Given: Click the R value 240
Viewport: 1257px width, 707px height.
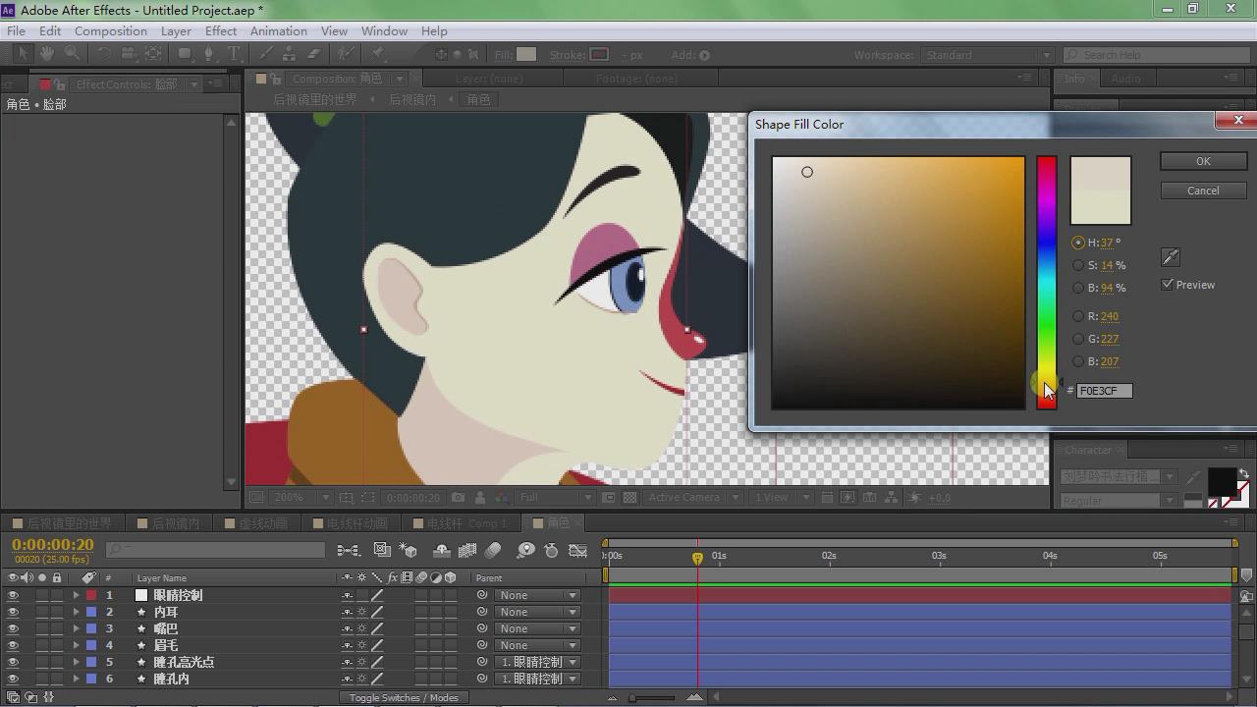Looking at the screenshot, I should tap(1110, 316).
